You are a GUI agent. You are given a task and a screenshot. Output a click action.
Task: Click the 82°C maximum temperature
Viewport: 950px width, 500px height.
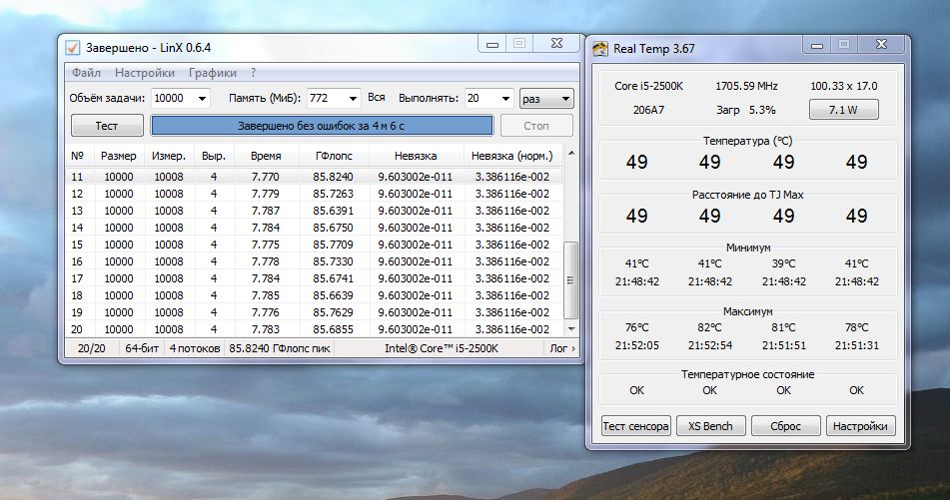[709, 327]
